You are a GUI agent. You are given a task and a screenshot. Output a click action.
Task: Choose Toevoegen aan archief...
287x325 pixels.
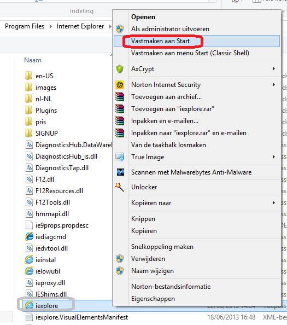[x=197, y=97]
